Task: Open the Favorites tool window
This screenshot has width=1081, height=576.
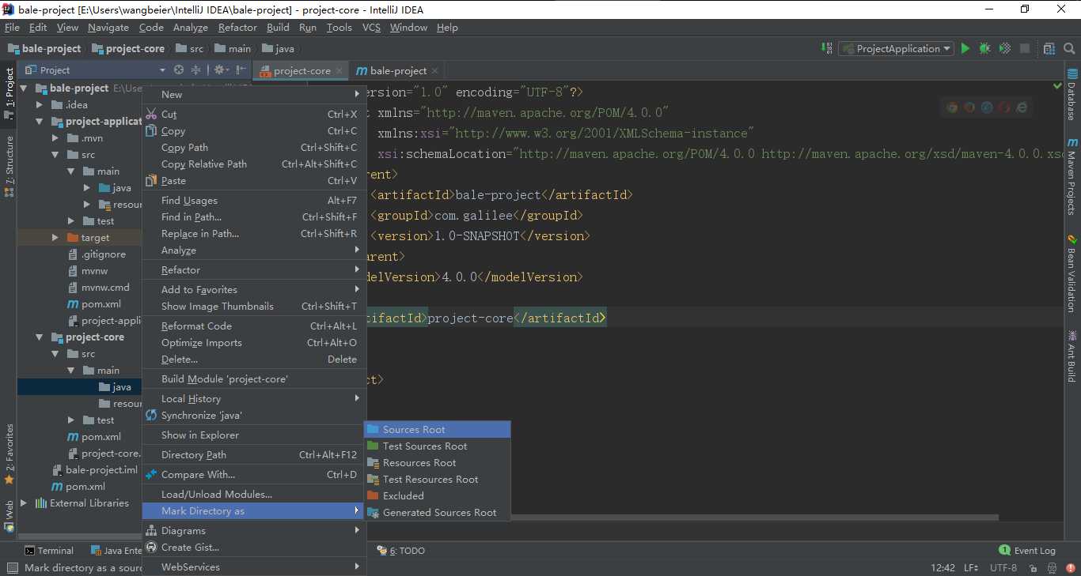Action: [x=9, y=454]
